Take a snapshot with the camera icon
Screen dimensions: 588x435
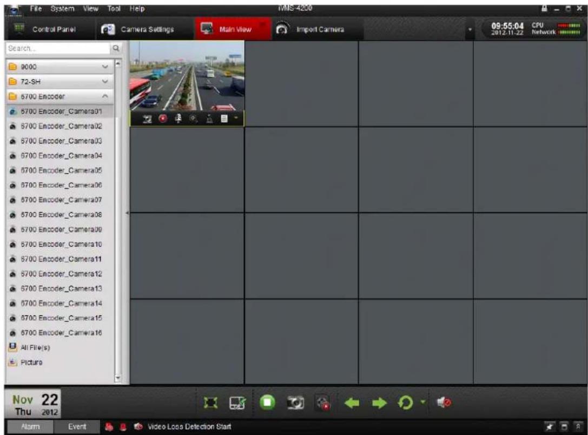tap(295, 403)
